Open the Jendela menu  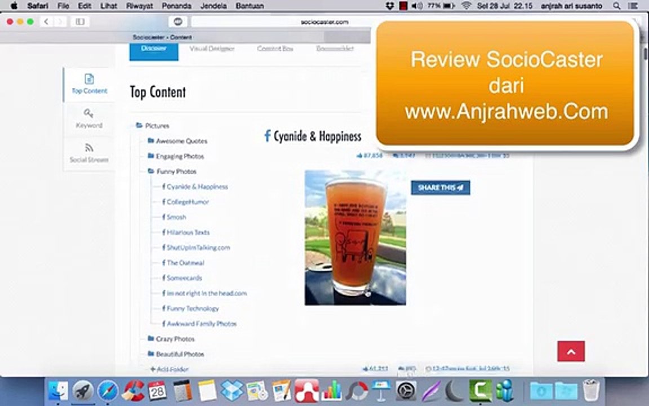(x=214, y=6)
